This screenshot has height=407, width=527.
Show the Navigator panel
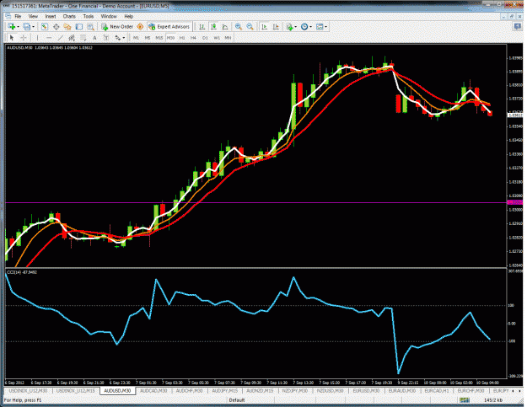(x=67, y=26)
